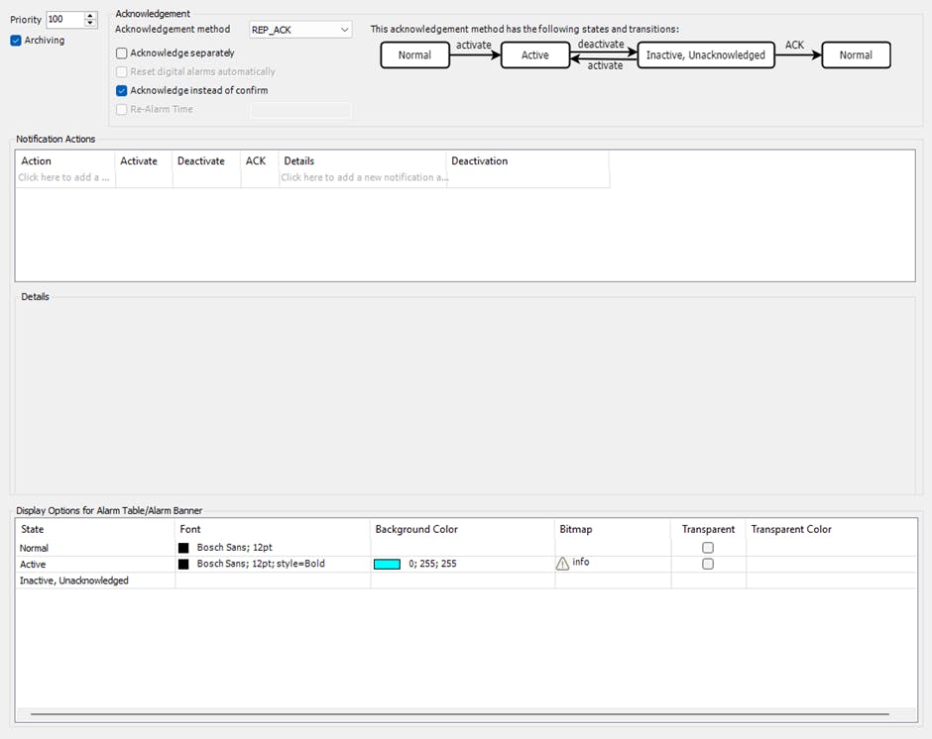Image resolution: width=932 pixels, height=739 pixels.
Task: Select the Inactive, Unacknowledged state row
Action: (74, 581)
